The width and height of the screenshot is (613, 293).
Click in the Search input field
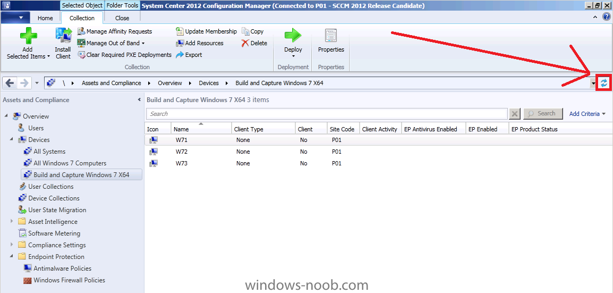coord(327,114)
